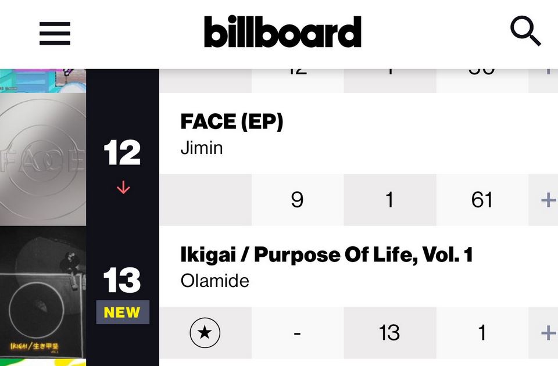
Task: Click the NEW badge under rank 13
Action: 122,313
